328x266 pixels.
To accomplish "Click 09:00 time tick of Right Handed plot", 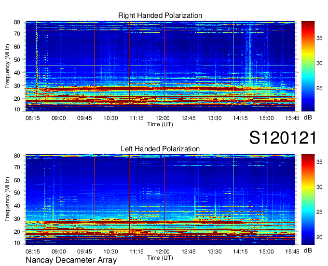I will (58, 118).
